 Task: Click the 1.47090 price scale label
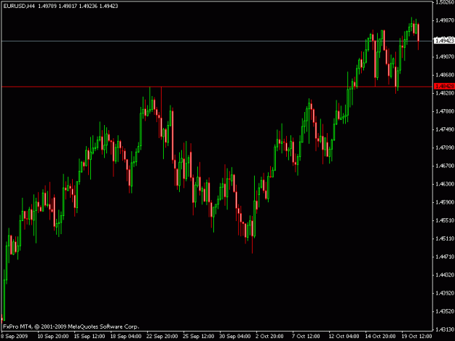click(445, 148)
